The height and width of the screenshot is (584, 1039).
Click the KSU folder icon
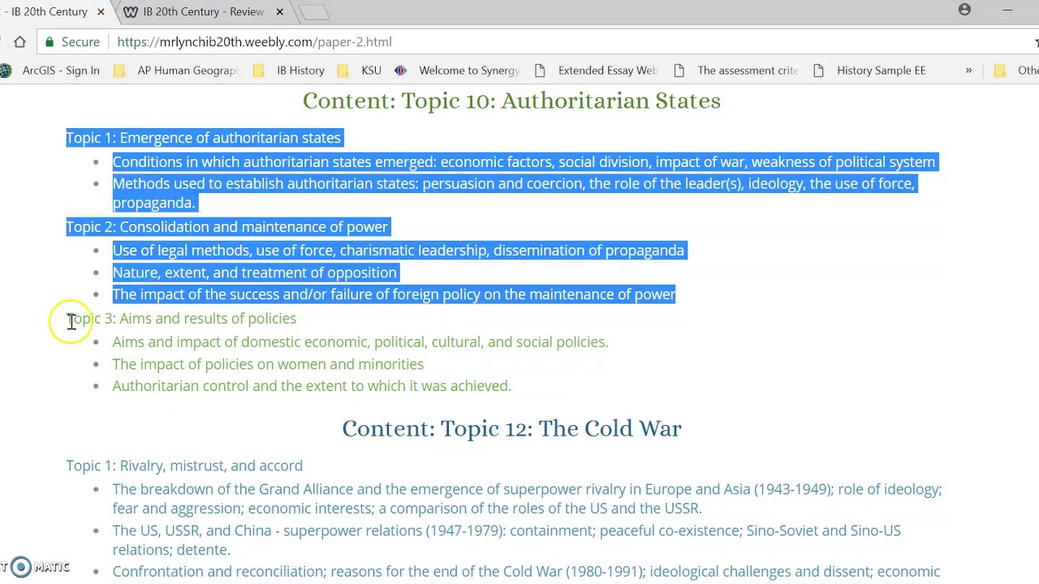pyautogui.click(x=343, y=71)
